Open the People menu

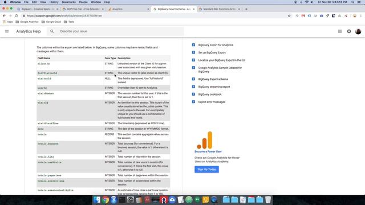[x=83, y=2]
